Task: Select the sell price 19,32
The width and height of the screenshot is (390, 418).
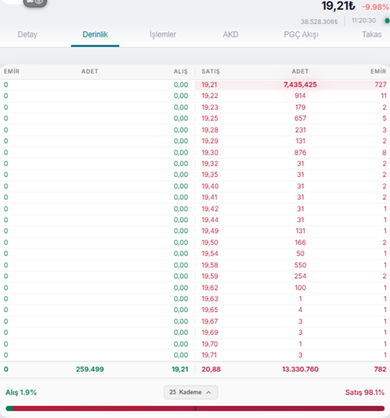Action: (210, 163)
